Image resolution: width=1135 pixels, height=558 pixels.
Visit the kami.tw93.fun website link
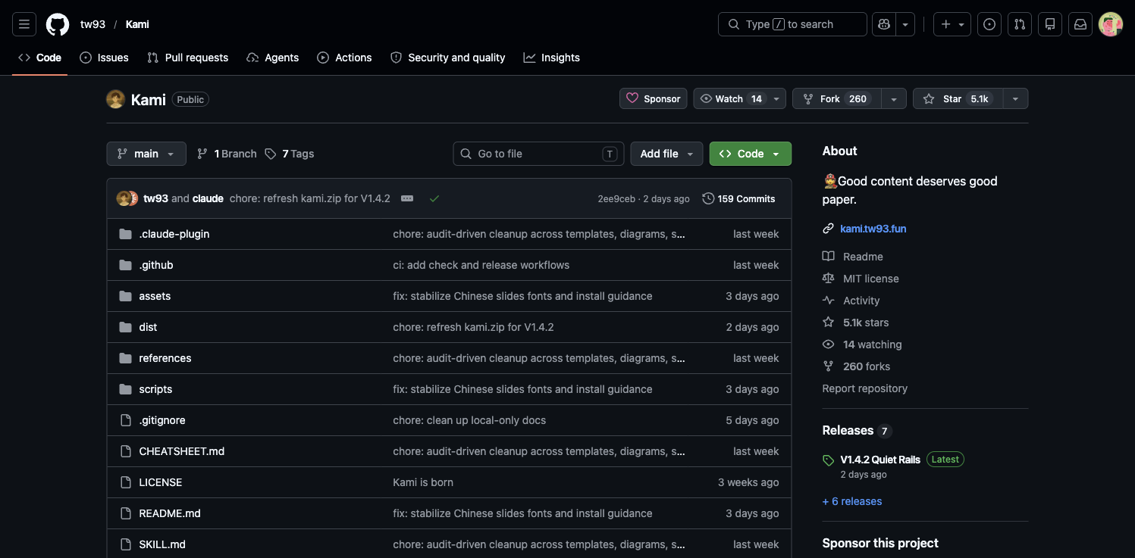(873, 229)
